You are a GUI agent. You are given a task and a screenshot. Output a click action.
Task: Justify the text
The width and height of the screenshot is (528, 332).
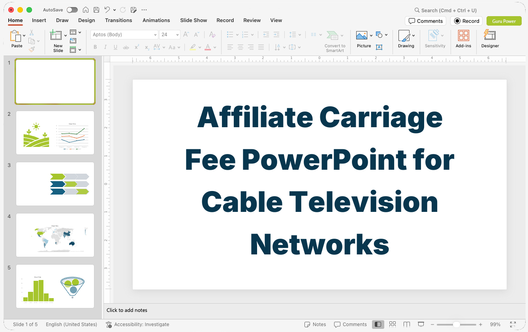click(x=261, y=47)
